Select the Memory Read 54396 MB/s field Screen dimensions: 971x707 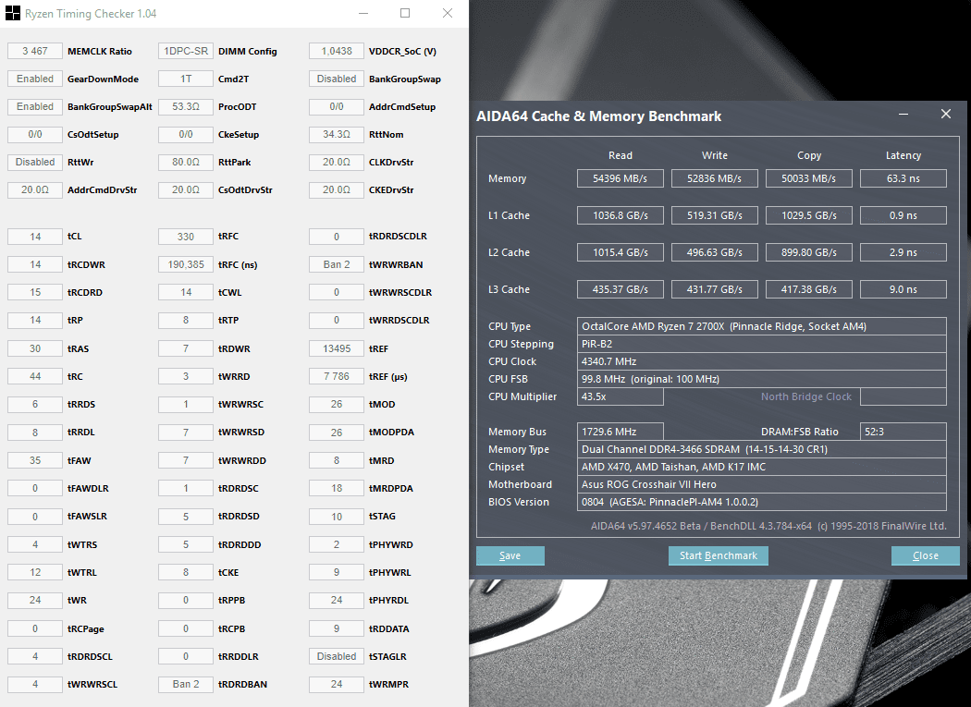coord(620,178)
